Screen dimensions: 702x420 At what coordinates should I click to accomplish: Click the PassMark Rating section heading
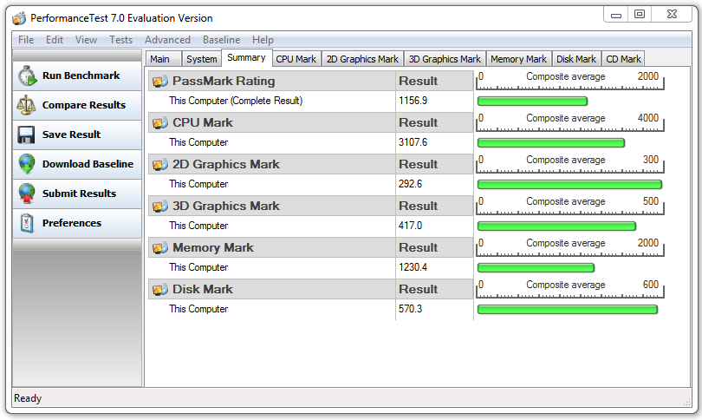click(x=224, y=81)
